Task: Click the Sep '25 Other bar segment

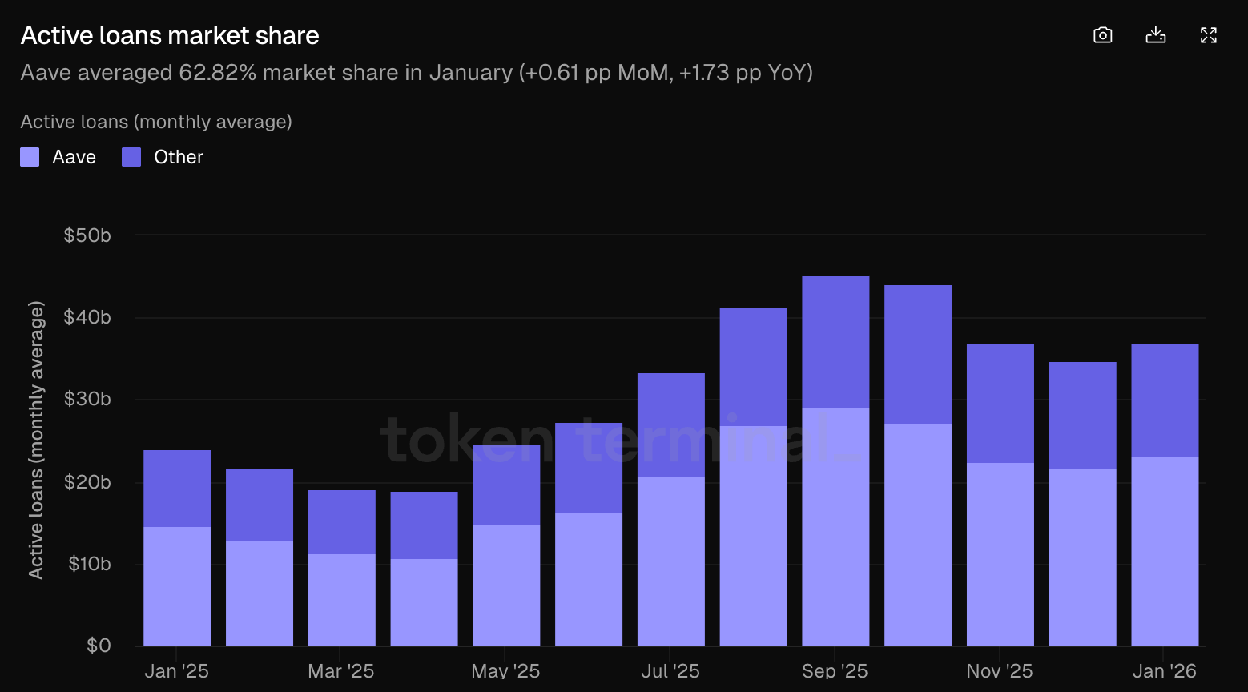Action: 835,342
